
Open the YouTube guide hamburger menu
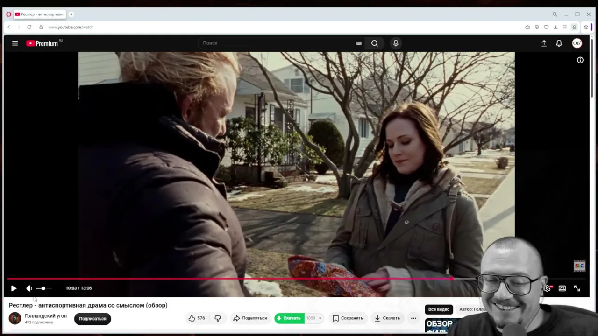click(x=15, y=43)
